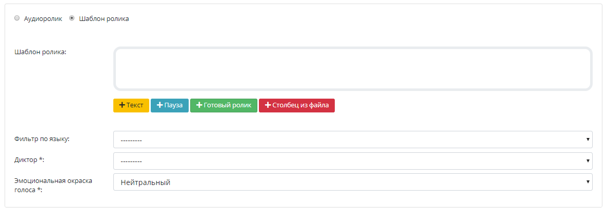Image resolution: width=606 pixels, height=208 pixels.
Task: Select the Аудиоролик radio button
Action: click(16, 18)
